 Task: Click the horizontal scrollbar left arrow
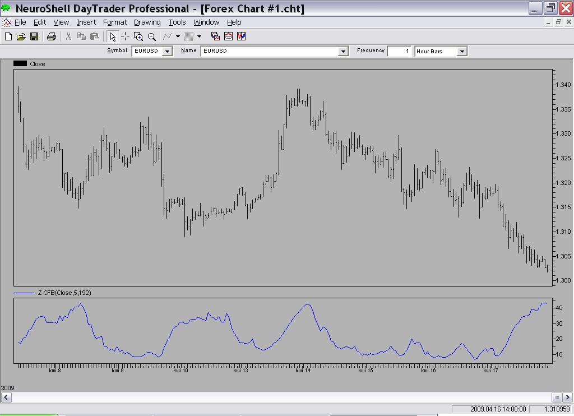(x=6, y=397)
